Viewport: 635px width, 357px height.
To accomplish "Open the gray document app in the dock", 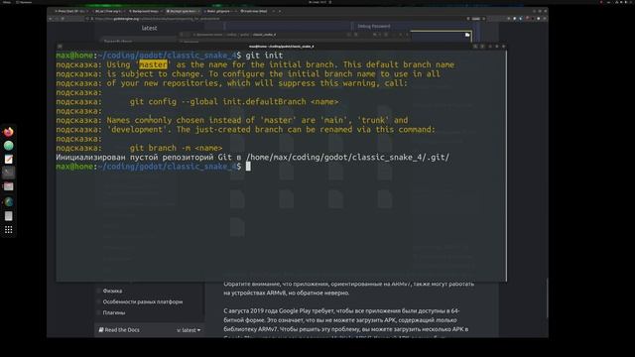I will pyautogui.click(x=9, y=216).
